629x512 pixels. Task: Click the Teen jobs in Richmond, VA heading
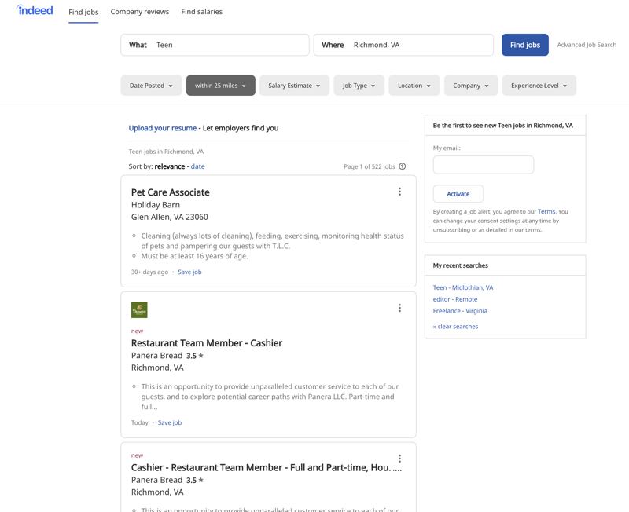166,152
